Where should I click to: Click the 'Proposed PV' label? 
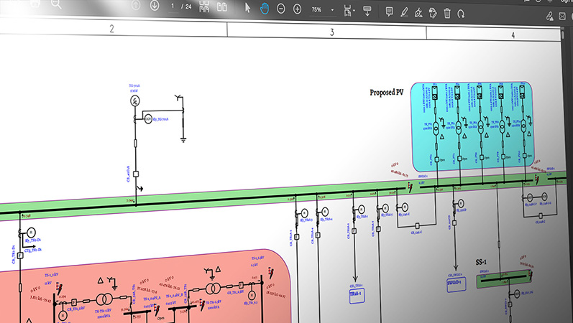pos(387,93)
